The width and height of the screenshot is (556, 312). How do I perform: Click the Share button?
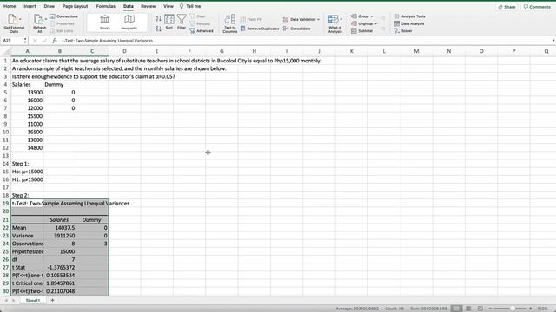pyautogui.click(x=506, y=7)
